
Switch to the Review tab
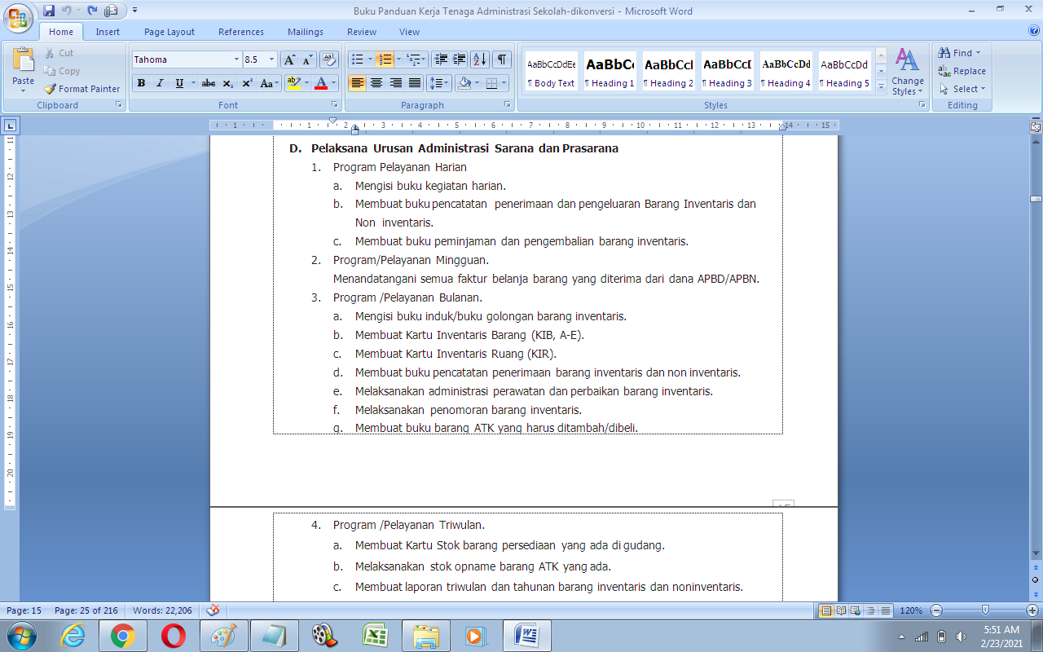[x=362, y=32]
